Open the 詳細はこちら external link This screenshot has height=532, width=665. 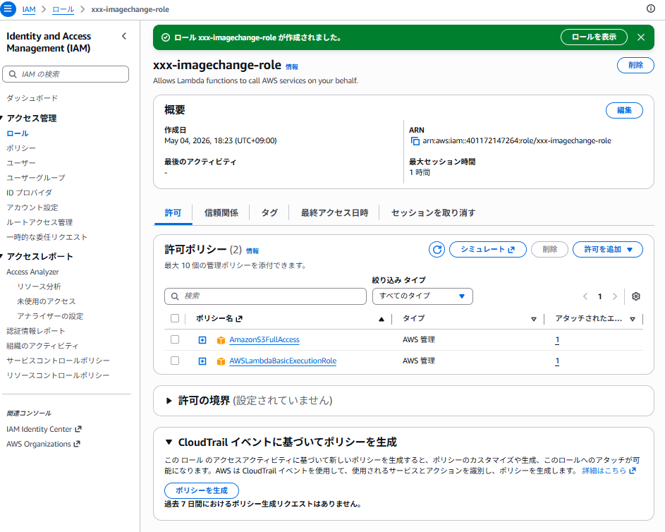pos(609,471)
